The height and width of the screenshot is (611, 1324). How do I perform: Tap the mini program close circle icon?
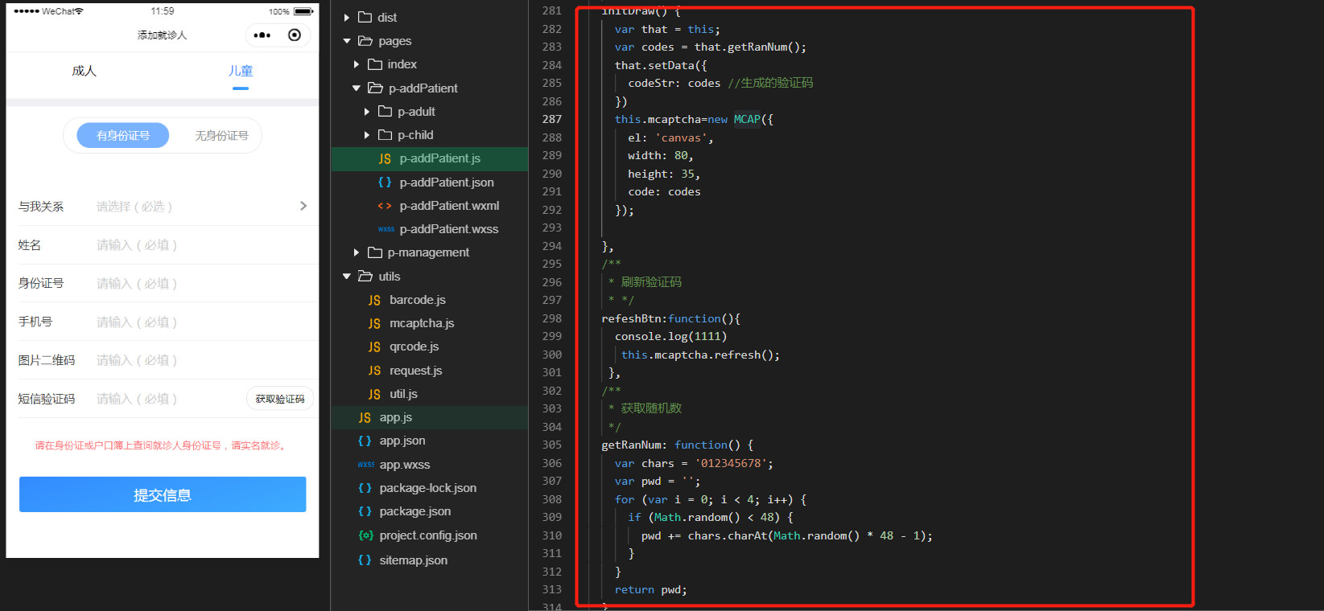(295, 35)
